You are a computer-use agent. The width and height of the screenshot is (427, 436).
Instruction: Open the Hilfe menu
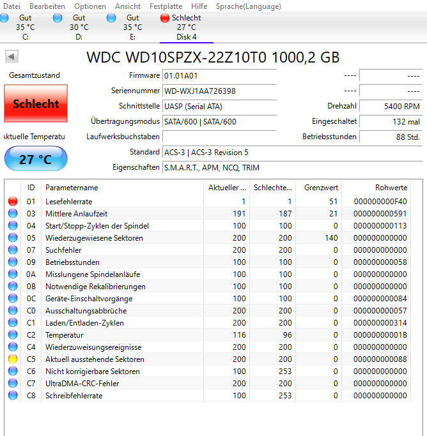(199, 6)
